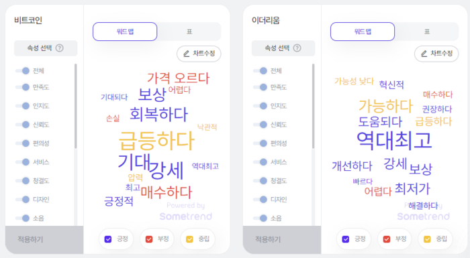Switch to the 표 tab in Ethereum card

pos(427,31)
